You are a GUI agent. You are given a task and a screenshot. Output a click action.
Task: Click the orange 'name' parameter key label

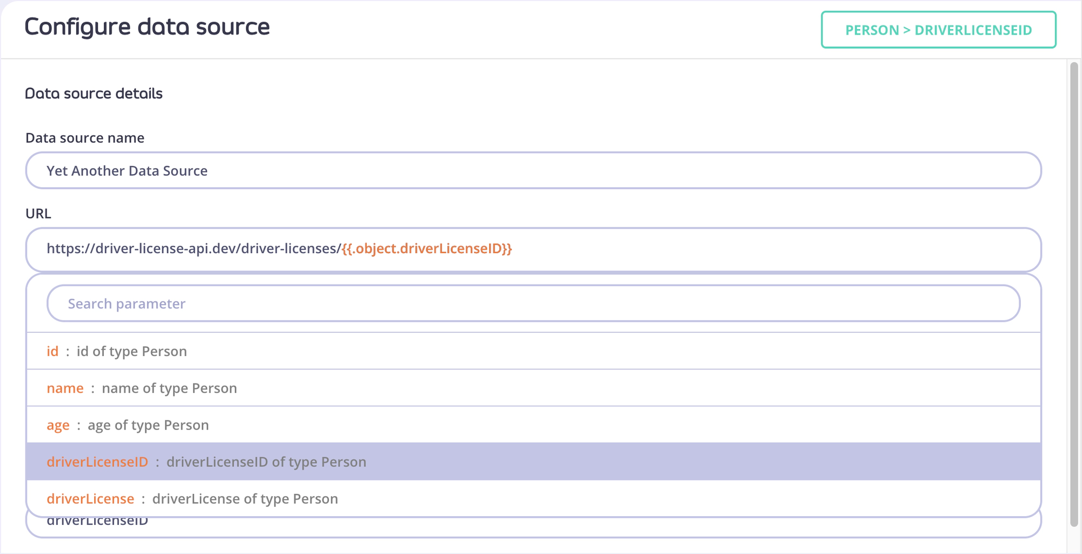click(x=65, y=388)
